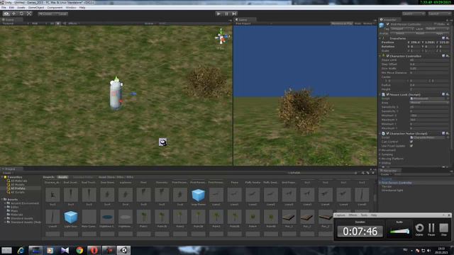Collapse the Character Controller component
Screen dimensions: 454x255
(380, 56)
